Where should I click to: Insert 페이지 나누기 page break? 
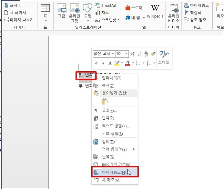[x=19, y=20]
